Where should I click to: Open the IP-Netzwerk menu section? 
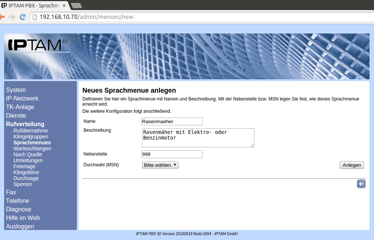click(x=22, y=98)
